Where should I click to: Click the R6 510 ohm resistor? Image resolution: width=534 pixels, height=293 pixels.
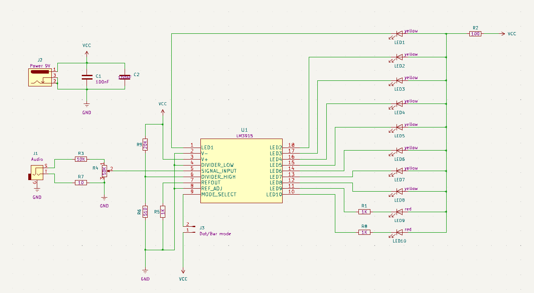145,212
